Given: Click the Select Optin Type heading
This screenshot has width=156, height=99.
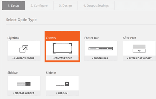Looking at the screenshot, I should click(x=21, y=20).
